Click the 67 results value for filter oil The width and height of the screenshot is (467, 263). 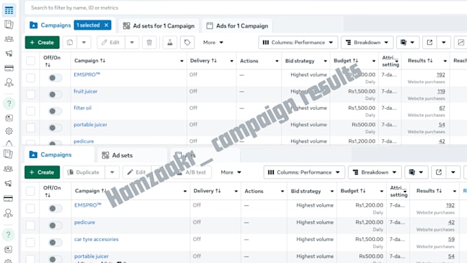click(x=442, y=108)
